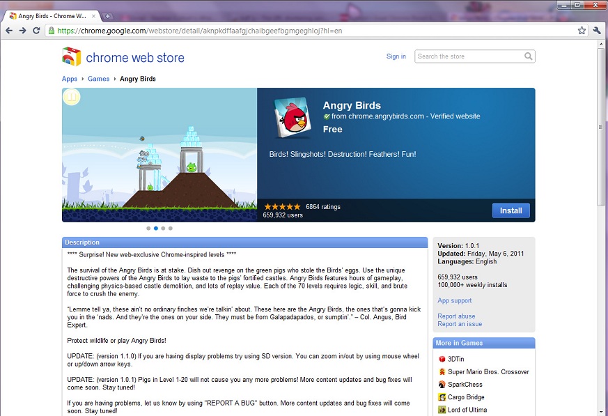Screen dimensions: 608x416
Task: Go back with the browser back arrow
Action: click(9, 31)
